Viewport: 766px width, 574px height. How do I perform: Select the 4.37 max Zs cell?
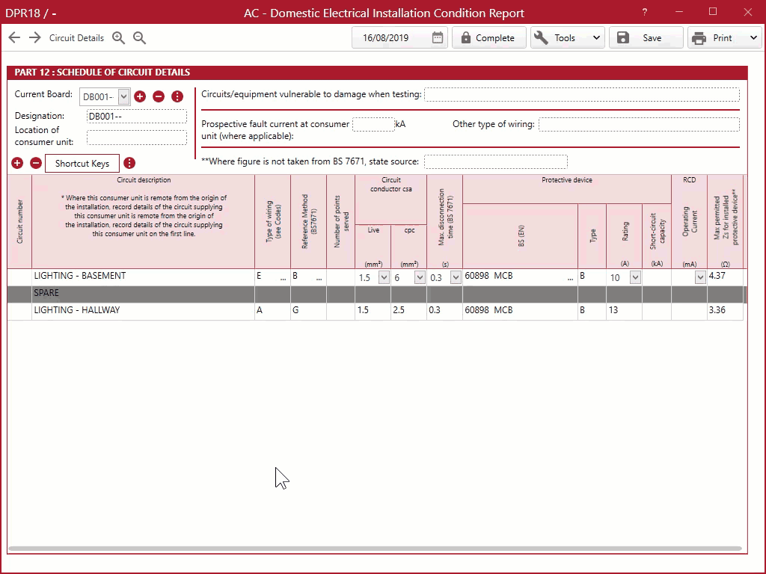(x=726, y=277)
